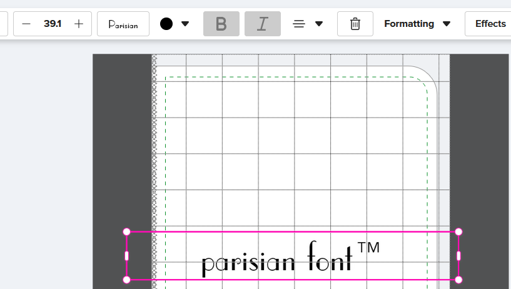The image size is (511, 289).
Task: Open the Formatting menu
Action: click(x=417, y=24)
